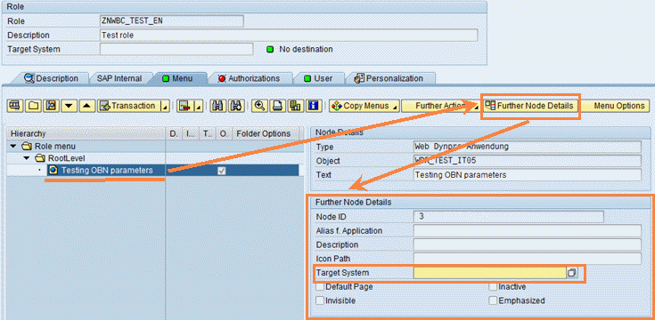Click the Alias f. Application field
The image size is (655, 320).
coord(527,230)
